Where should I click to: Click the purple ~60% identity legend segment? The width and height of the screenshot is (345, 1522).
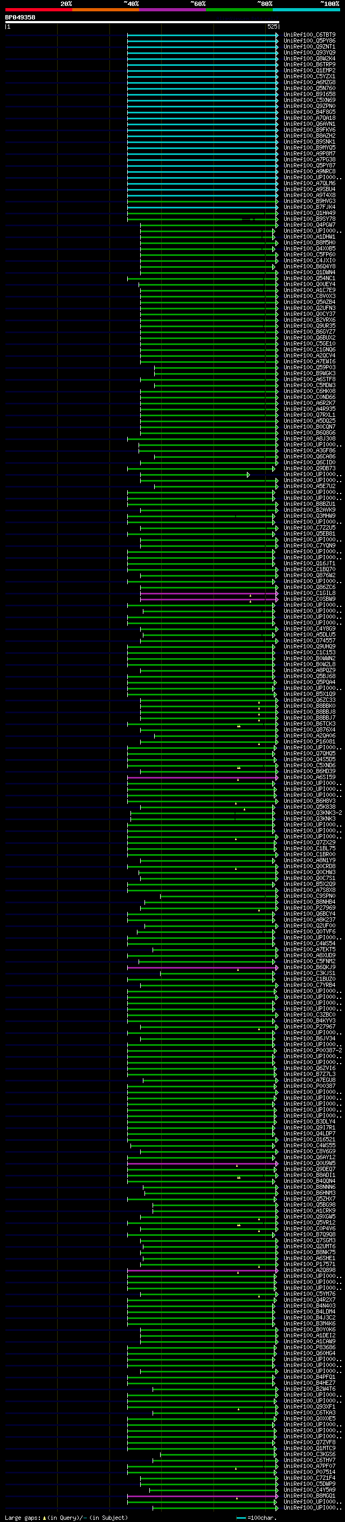pyautogui.click(x=173, y=10)
